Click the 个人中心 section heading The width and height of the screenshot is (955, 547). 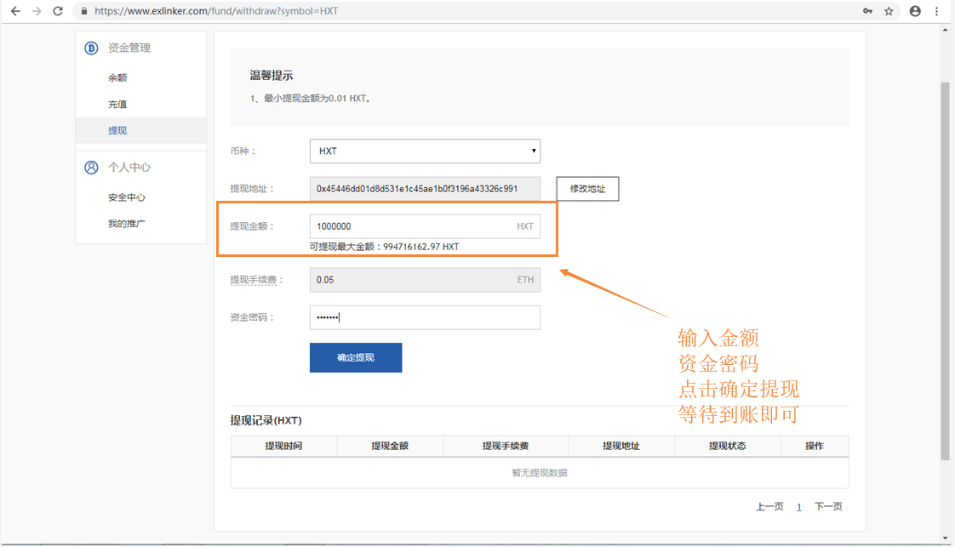point(129,168)
